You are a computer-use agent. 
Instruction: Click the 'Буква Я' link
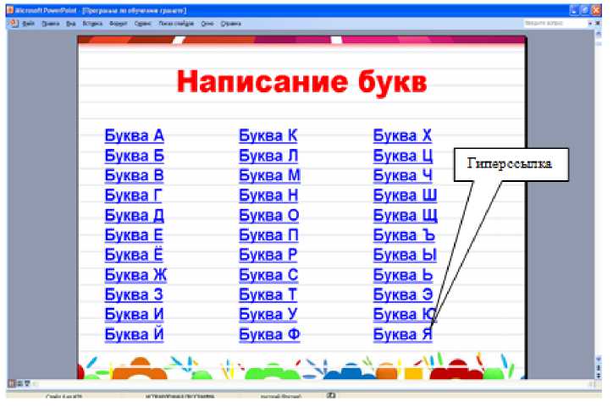pyautogui.click(x=403, y=334)
